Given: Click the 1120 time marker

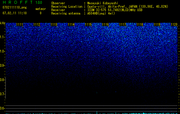Looking at the screenshot, I should (174, 24).
